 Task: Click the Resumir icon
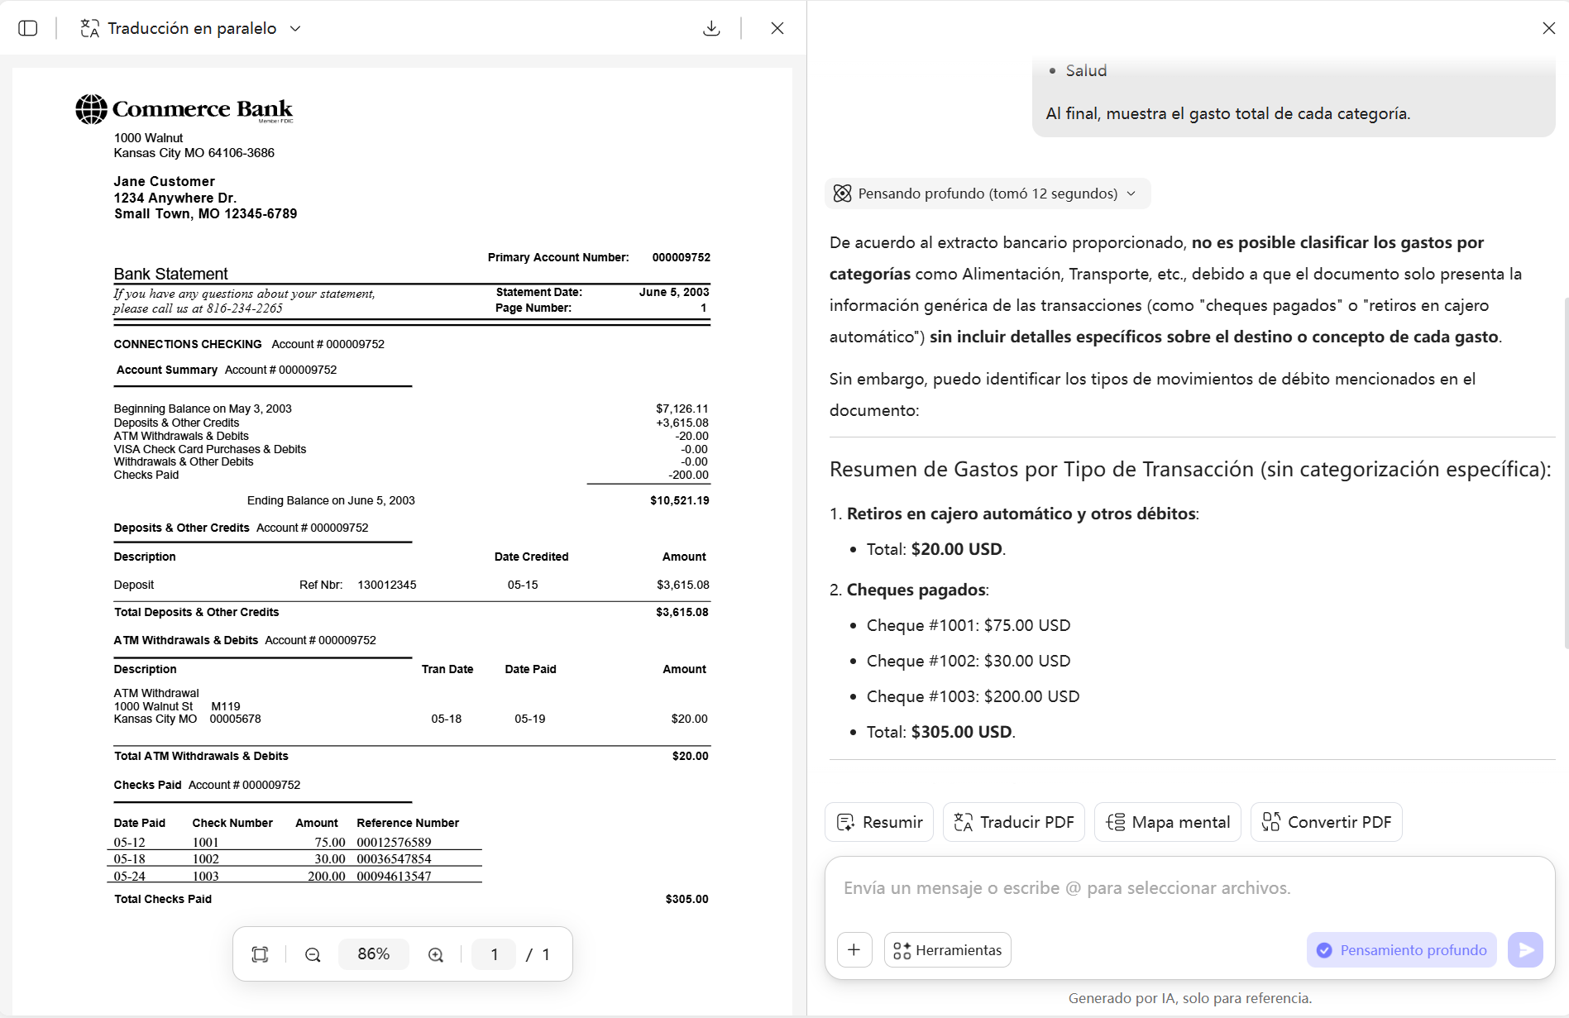845,822
